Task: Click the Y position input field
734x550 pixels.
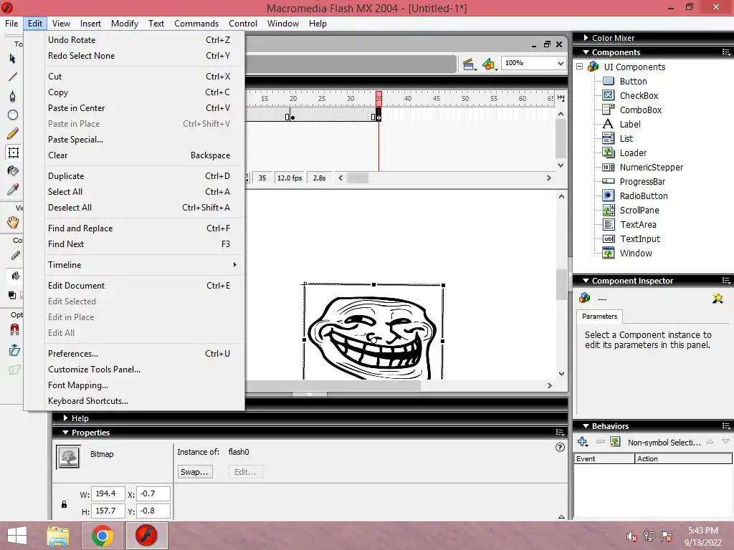Action: [153, 511]
